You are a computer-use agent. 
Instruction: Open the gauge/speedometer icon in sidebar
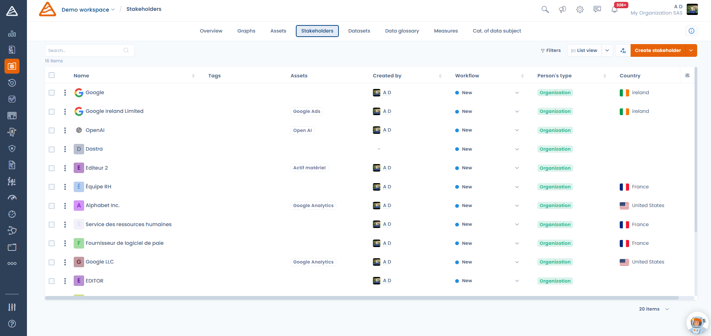pyautogui.click(x=12, y=198)
